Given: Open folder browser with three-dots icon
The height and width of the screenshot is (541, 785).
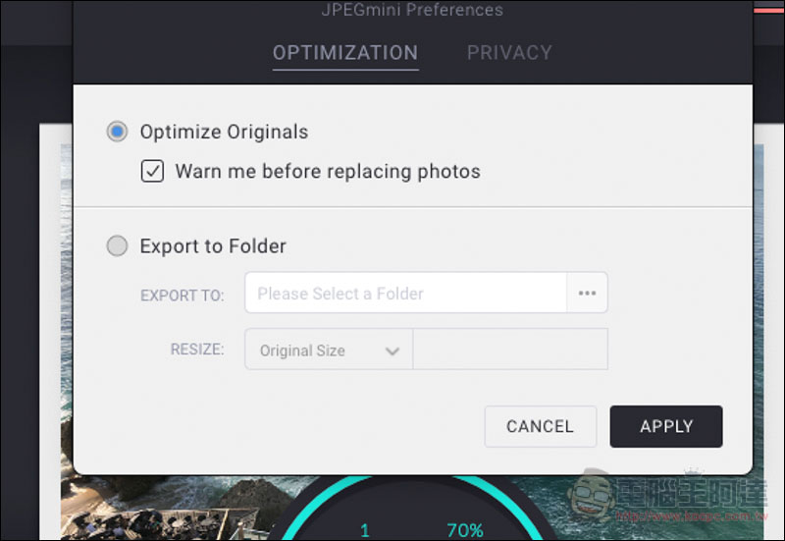Looking at the screenshot, I should click(x=587, y=293).
